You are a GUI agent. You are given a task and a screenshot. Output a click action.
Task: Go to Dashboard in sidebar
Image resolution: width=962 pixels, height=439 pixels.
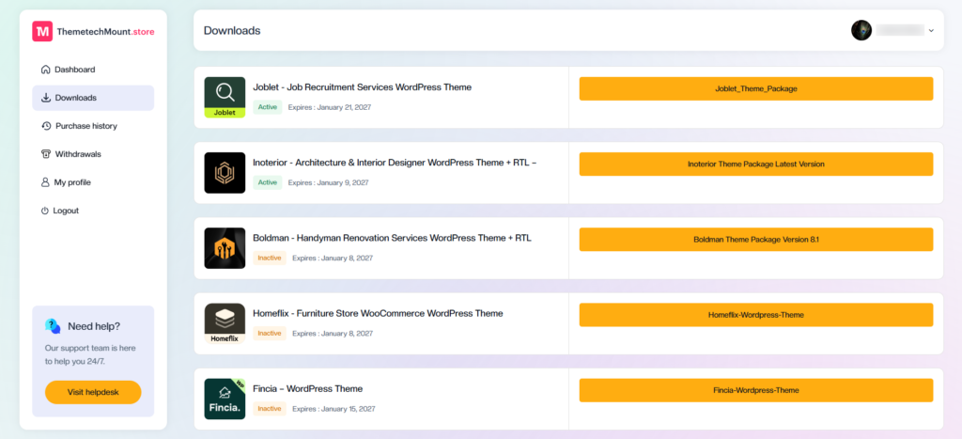pyautogui.click(x=93, y=70)
